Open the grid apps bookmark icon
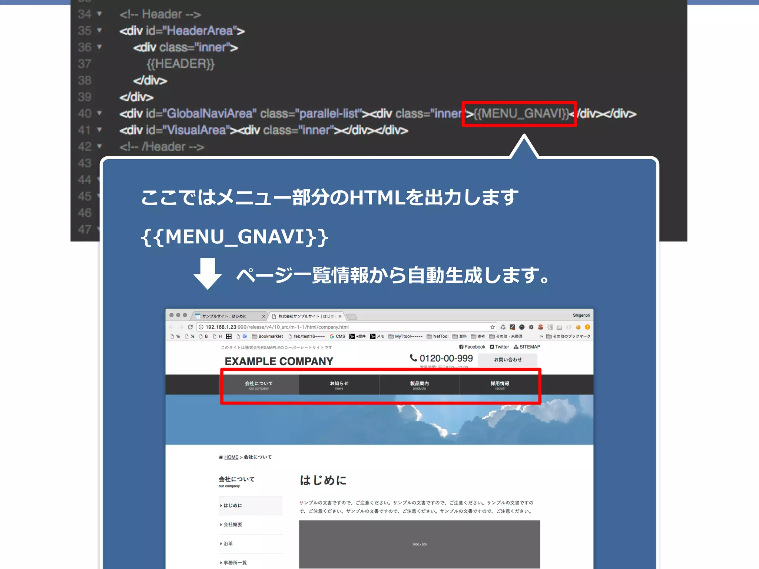The height and width of the screenshot is (569, 759). pyautogui.click(x=229, y=336)
